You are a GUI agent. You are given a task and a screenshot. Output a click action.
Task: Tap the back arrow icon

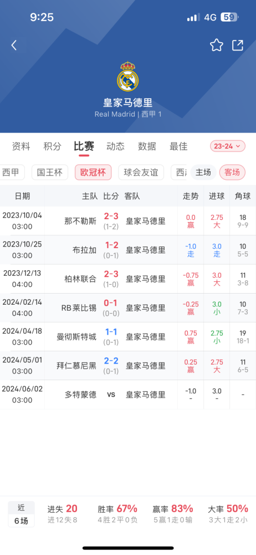pos(14,46)
